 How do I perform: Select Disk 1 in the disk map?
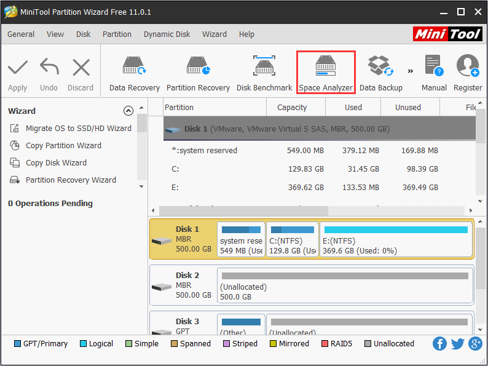pos(183,239)
